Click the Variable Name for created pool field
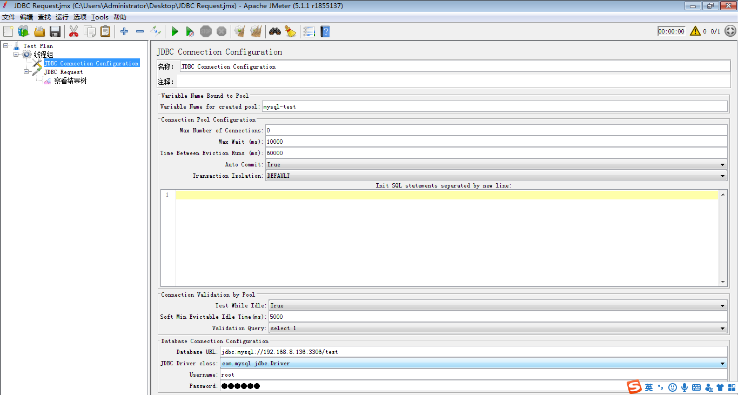The width and height of the screenshot is (738, 395). [x=494, y=106]
